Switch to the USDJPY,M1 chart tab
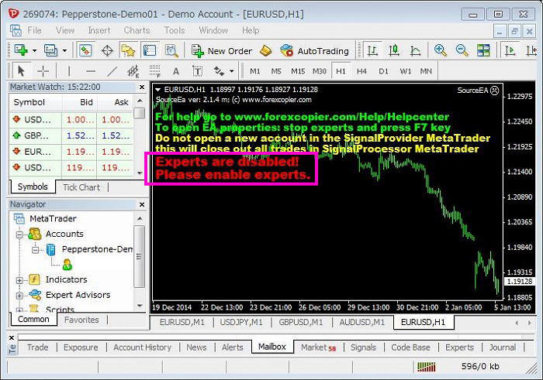543x380 pixels. pos(240,322)
